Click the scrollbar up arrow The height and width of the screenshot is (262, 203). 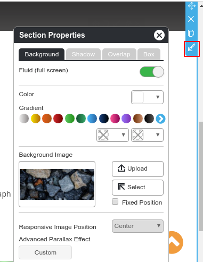[x=201, y=6]
